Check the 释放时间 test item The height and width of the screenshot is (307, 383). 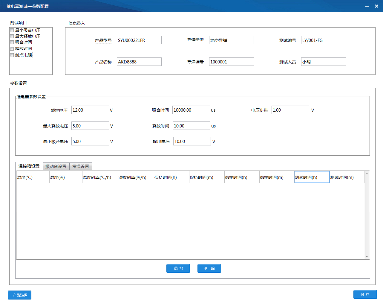12,48
